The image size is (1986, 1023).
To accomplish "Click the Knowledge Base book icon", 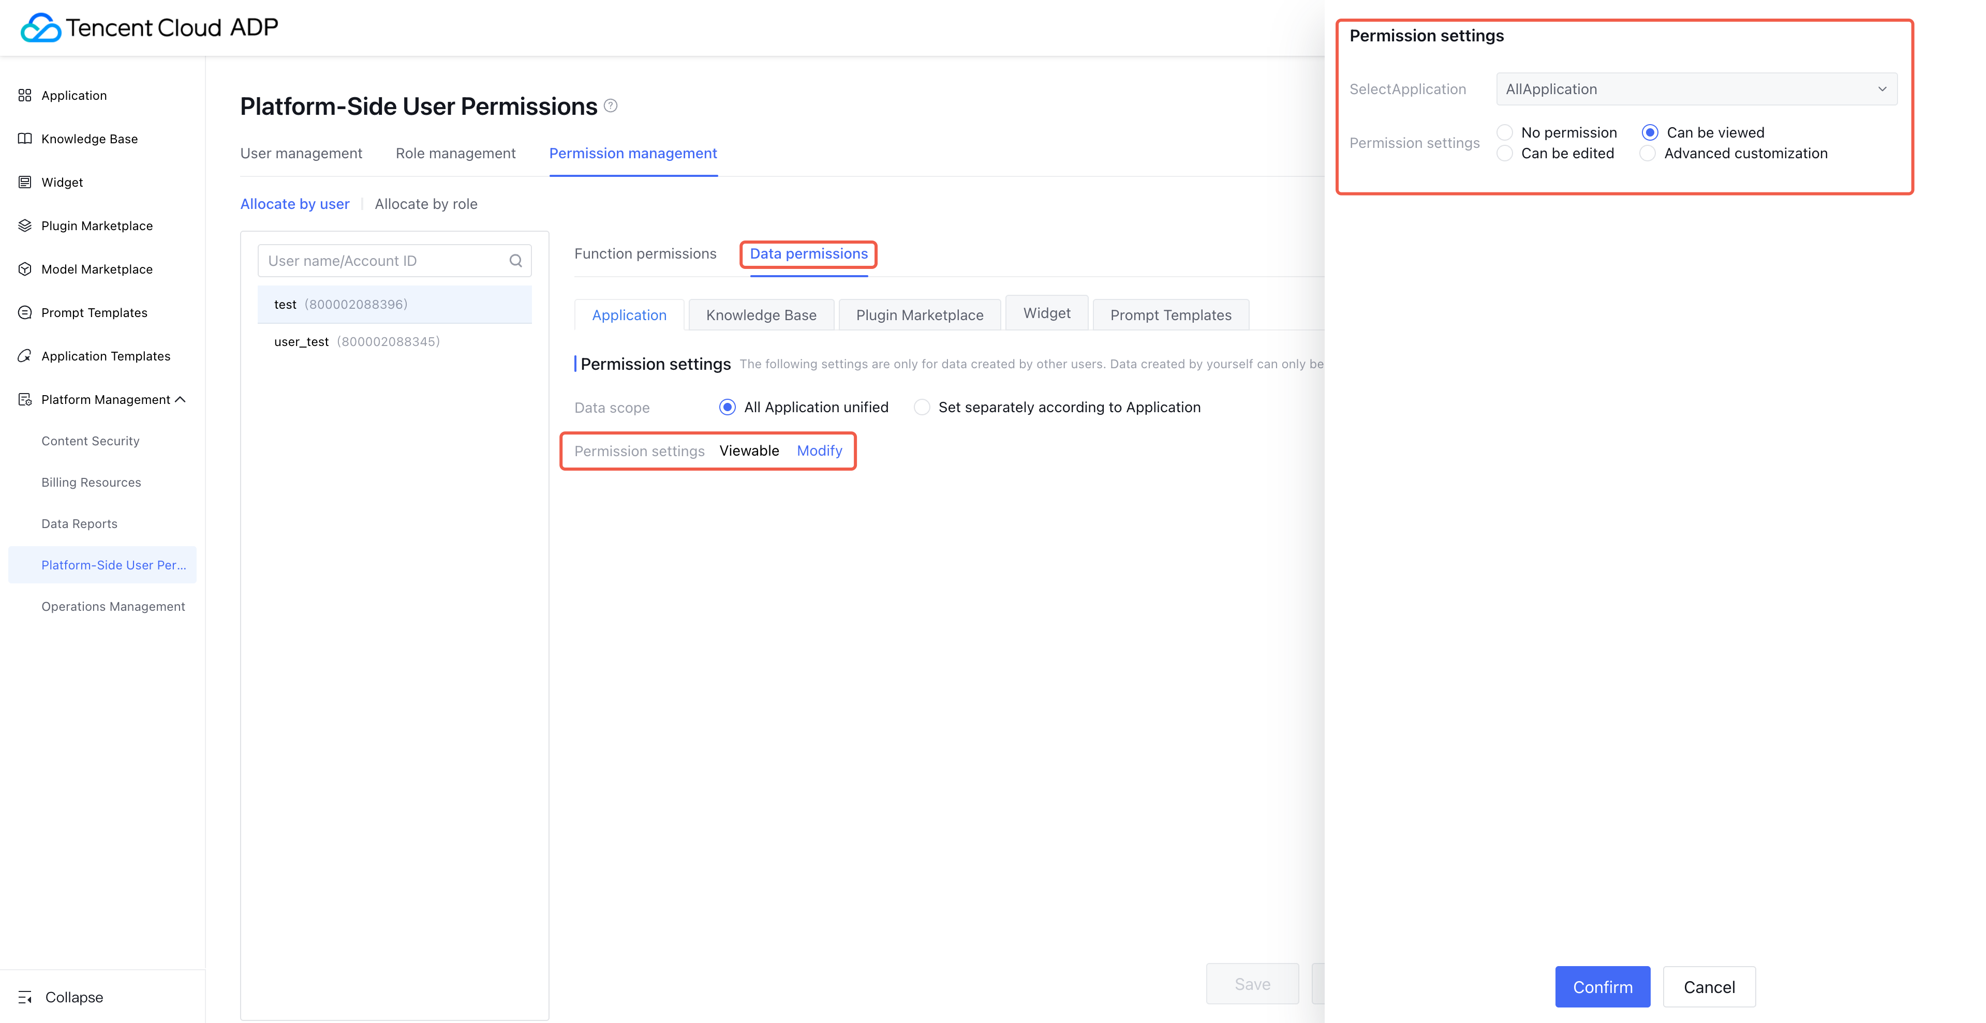I will (25, 139).
